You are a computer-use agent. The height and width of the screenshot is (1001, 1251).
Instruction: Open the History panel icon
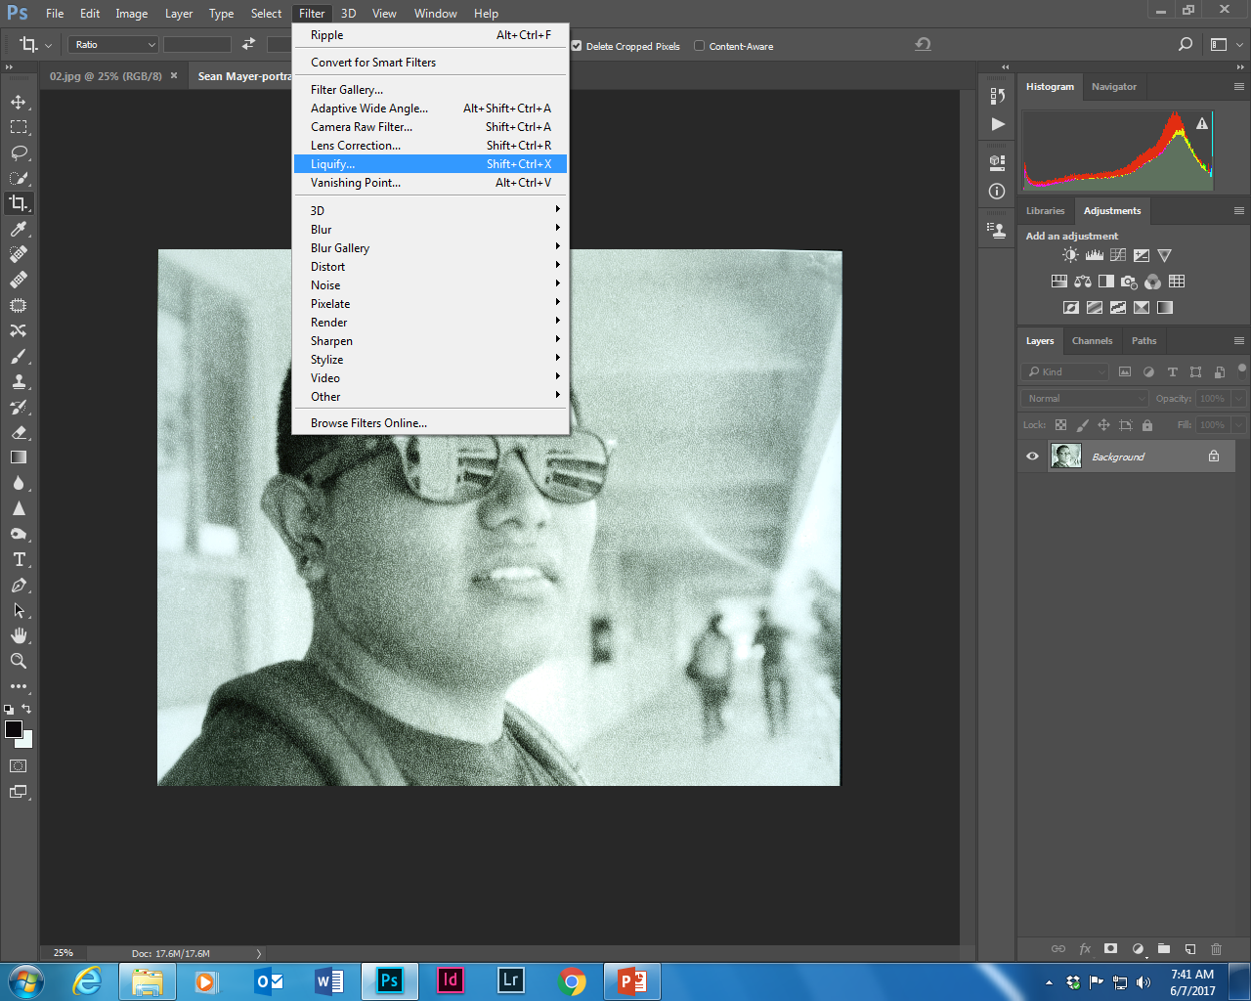[997, 96]
